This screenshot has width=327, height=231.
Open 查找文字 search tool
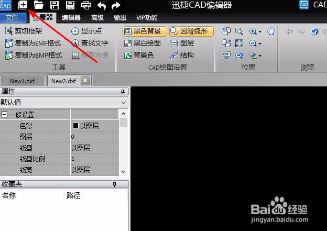pyautogui.click(x=90, y=43)
